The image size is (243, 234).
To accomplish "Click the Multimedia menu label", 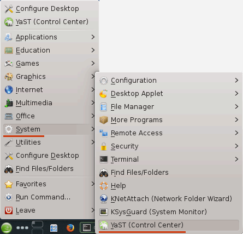I will [34, 103].
